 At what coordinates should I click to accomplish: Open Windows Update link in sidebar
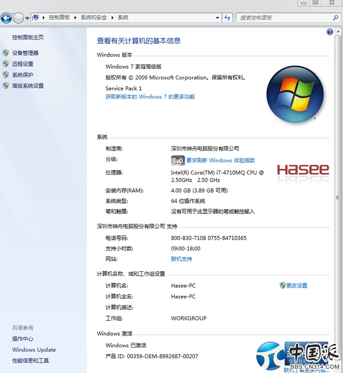tap(34, 350)
